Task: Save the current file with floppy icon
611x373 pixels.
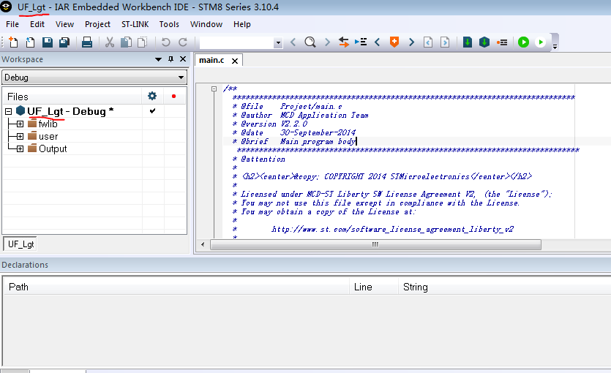Action: 48,42
